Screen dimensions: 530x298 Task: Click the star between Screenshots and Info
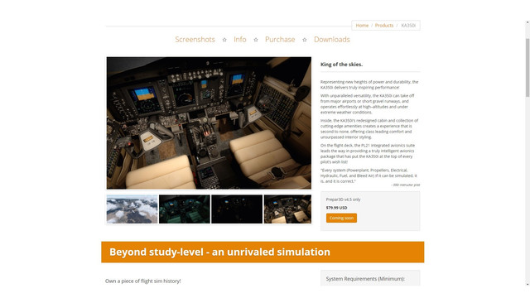[224, 40]
